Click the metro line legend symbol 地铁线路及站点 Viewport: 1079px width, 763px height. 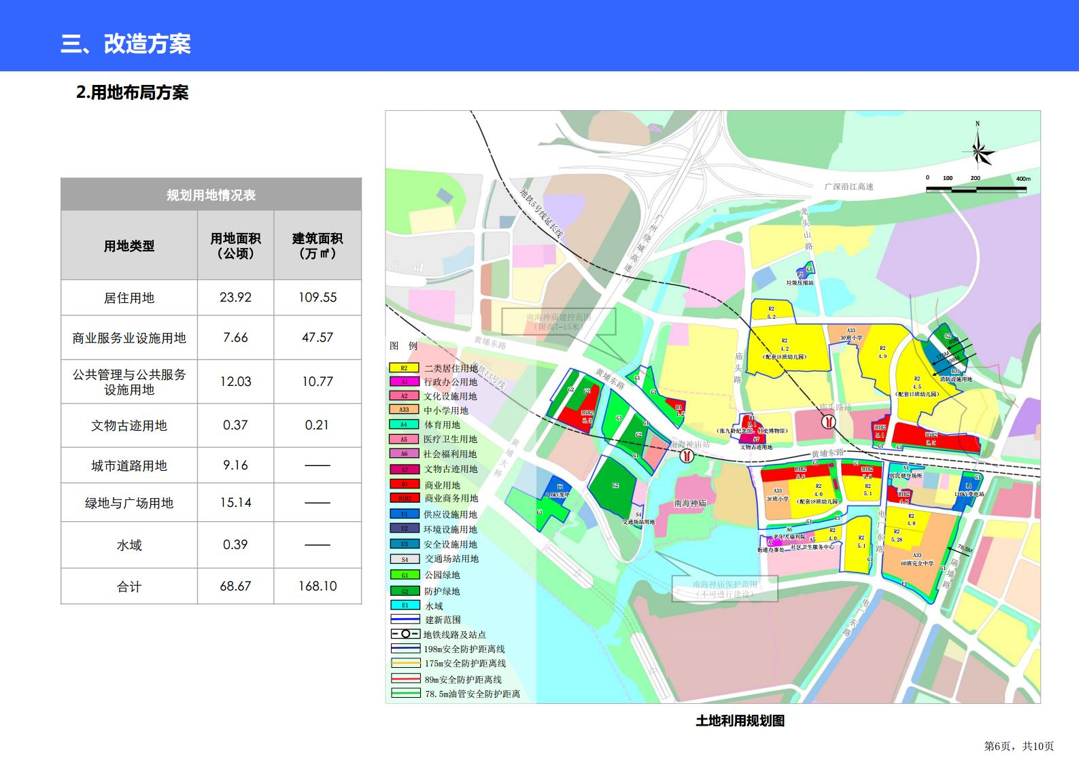[x=405, y=634]
